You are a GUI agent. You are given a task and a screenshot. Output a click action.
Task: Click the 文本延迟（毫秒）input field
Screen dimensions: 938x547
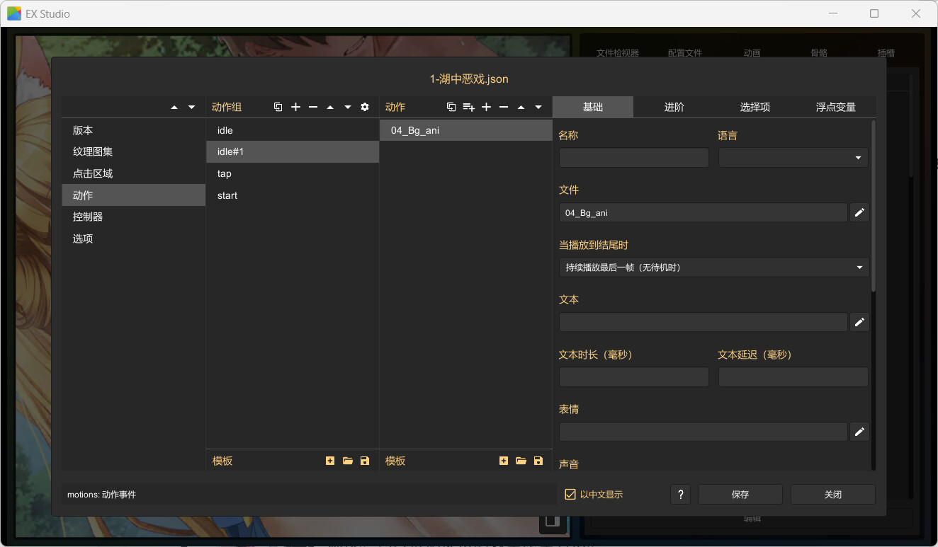point(793,377)
